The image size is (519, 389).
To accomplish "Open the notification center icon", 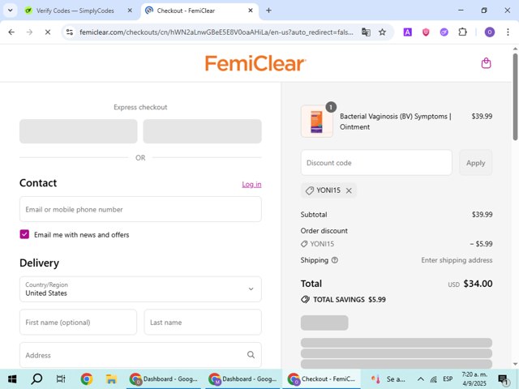I will [503, 379].
